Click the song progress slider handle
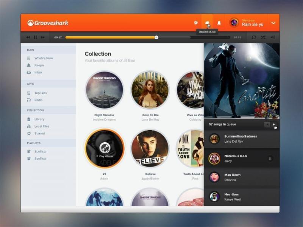This screenshot has height=227, width=303. coord(156,37)
